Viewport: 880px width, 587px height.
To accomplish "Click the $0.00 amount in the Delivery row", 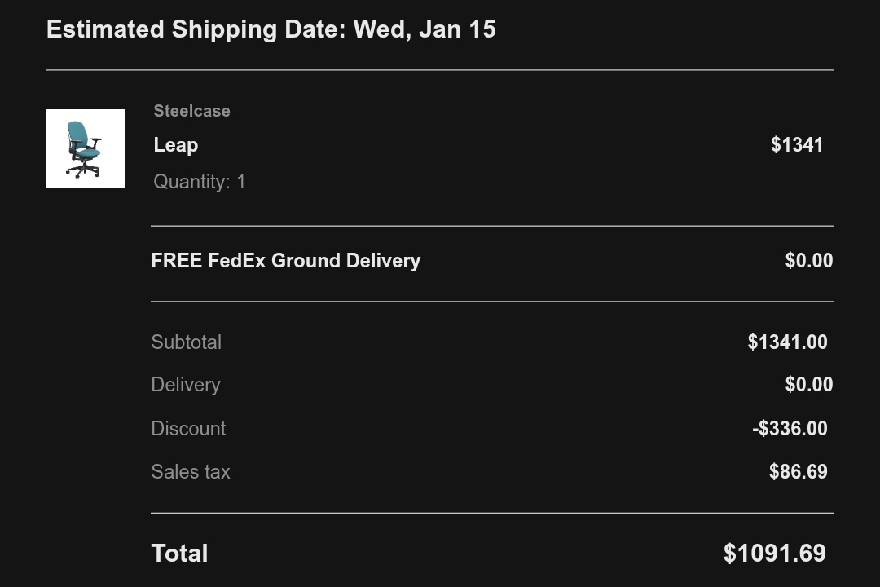I will coord(808,385).
